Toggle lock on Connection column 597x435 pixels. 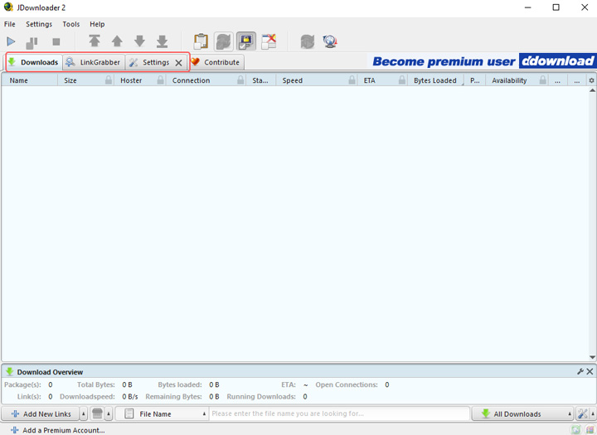(x=240, y=80)
